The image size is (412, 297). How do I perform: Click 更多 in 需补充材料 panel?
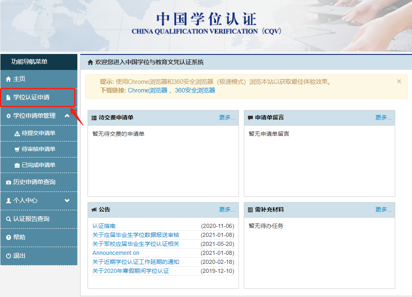(x=383, y=209)
